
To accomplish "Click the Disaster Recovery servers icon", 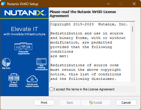I will click(14, 78).
